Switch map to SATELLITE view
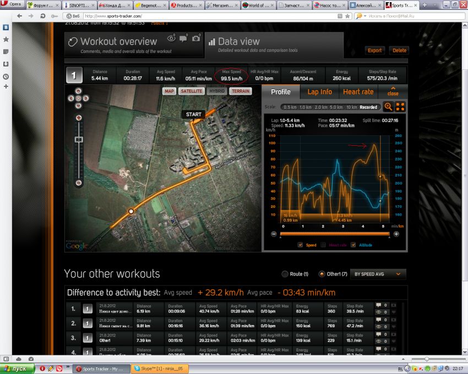This screenshot has width=468, height=374. tap(191, 91)
